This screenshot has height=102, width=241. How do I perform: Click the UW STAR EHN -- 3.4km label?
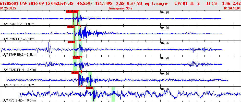(x=19, y=70)
